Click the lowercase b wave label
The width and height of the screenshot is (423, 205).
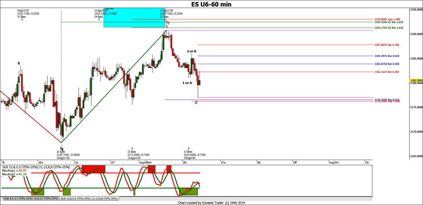(19, 63)
